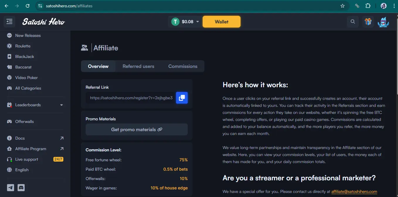This screenshot has width=398, height=197.
Task: Open the search magnifier icon
Action: coord(353,22)
